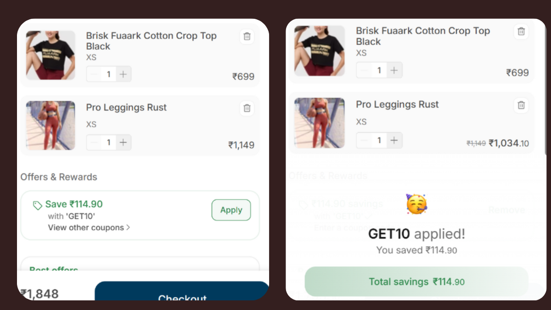This screenshot has width=551, height=310.
Task: Remove the applied GET10 coupon
Action: 506,209
